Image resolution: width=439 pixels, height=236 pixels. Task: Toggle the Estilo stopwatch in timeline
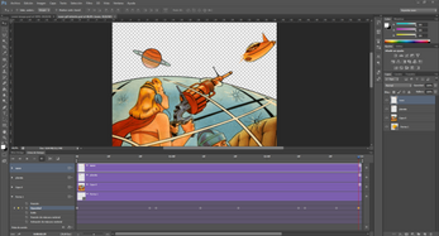pos(26,212)
